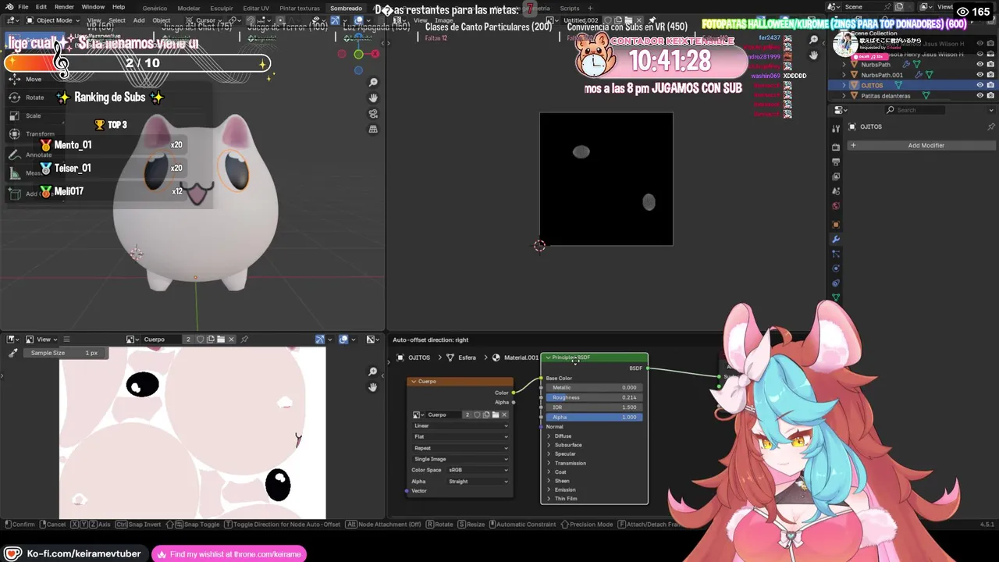Viewport: 999px width, 562px height.
Task: Pin the OJITOS properties panel
Action: [991, 126]
